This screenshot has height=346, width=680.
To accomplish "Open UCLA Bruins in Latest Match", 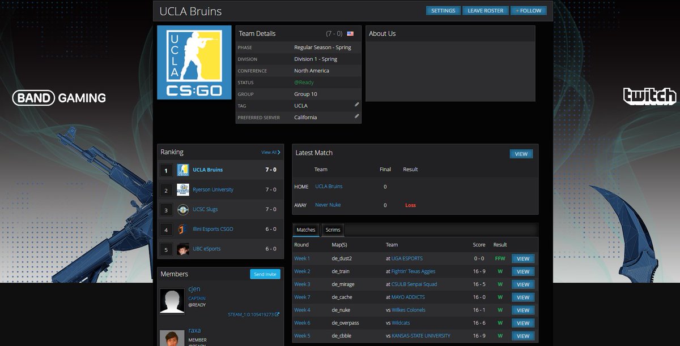I will [x=329, y=187].
